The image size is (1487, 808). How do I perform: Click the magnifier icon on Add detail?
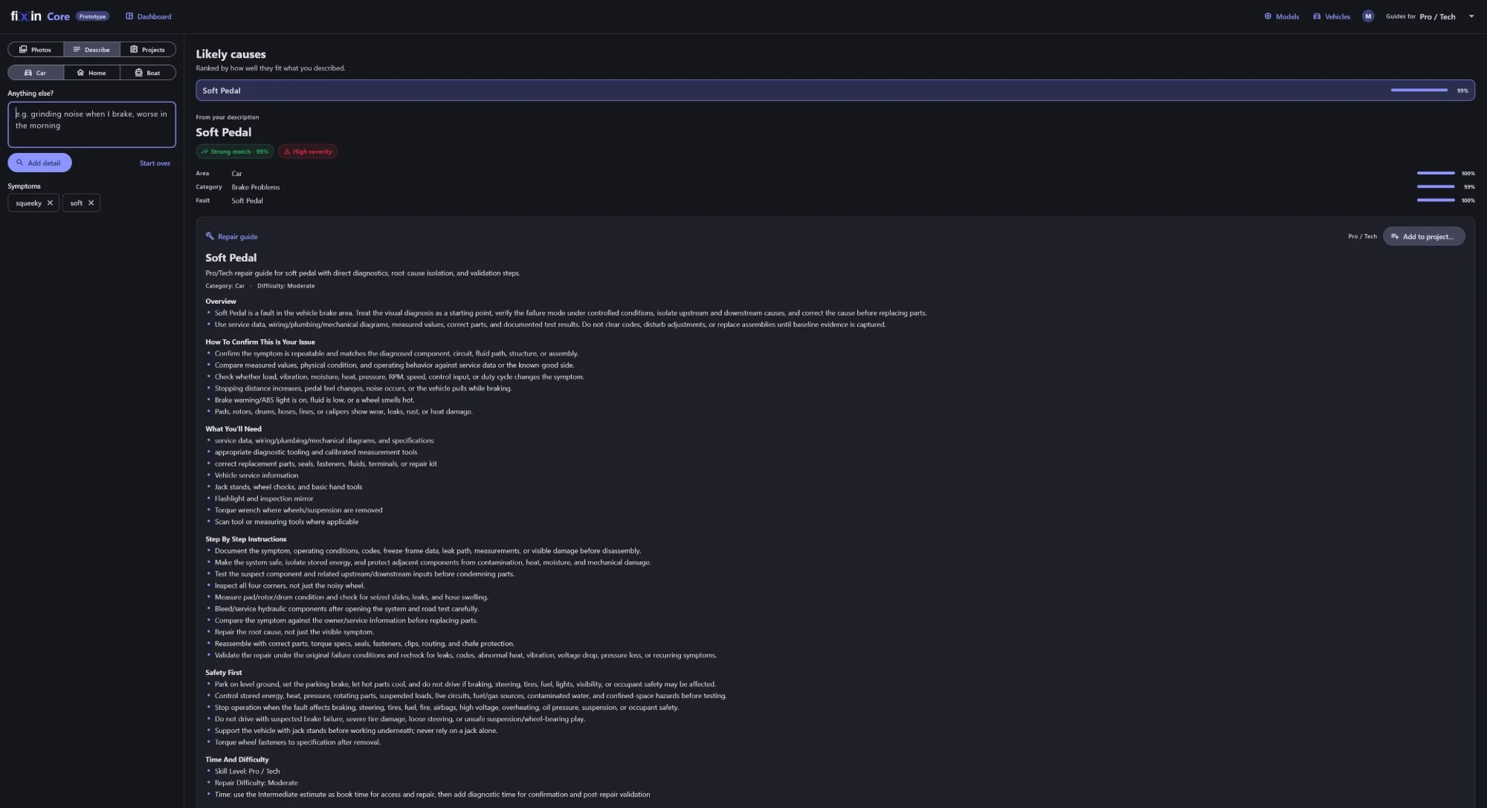click(x=20, y=163)
